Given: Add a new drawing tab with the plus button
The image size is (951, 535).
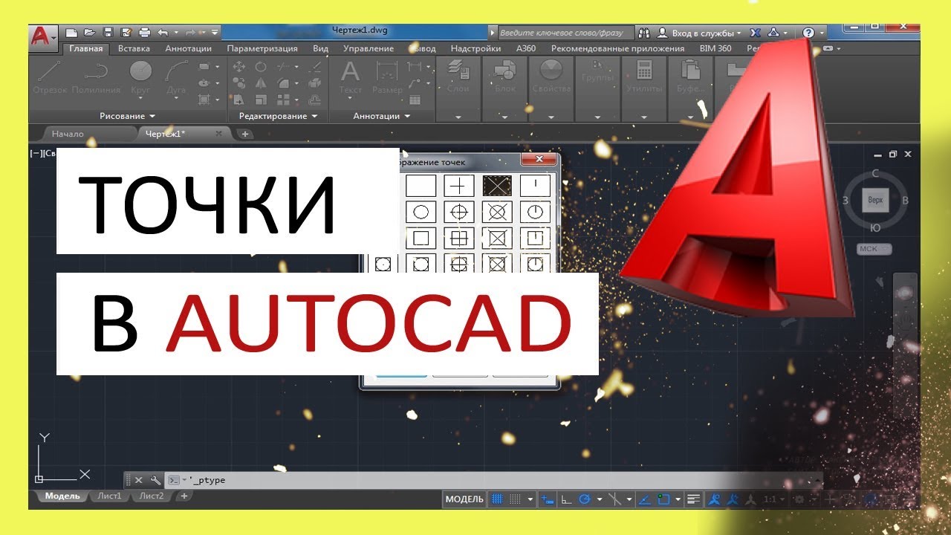Looking at the screenshot, I should click(x=245, y=134).
